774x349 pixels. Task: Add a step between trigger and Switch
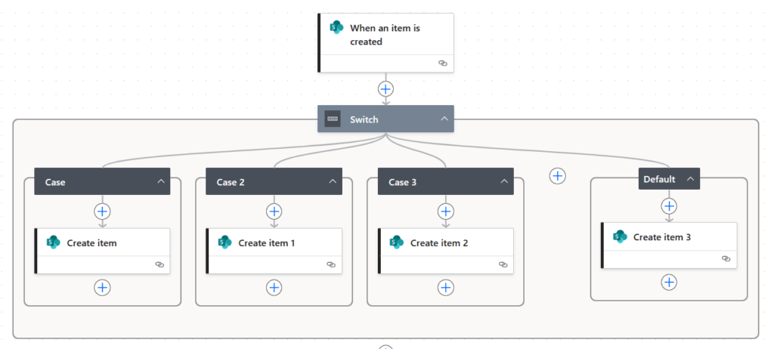[x=385, y=89]
